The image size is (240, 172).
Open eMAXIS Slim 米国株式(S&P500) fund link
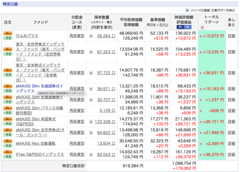tap(36, 121)
